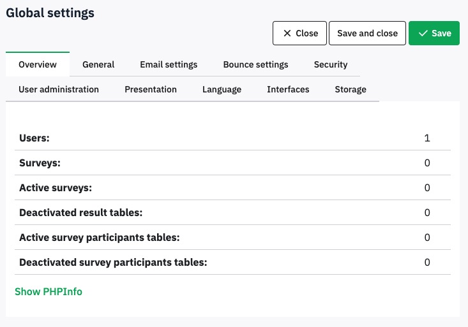Click the checkmark icon on Save
The width and height of the screenshot is (468, 327).
423,33
